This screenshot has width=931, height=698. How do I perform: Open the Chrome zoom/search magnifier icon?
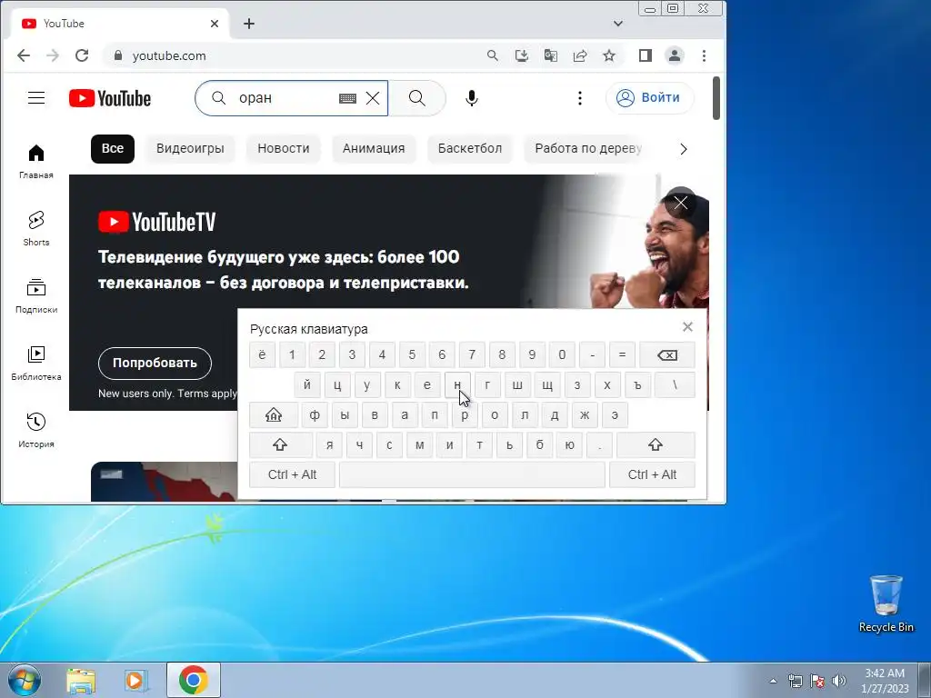pos(492,55)
